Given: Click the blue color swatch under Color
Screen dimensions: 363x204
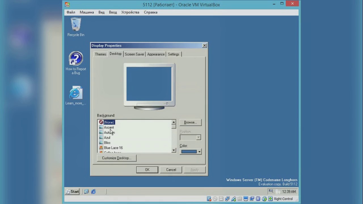Looking at the screenshot, I should click(x=189, y=152).
